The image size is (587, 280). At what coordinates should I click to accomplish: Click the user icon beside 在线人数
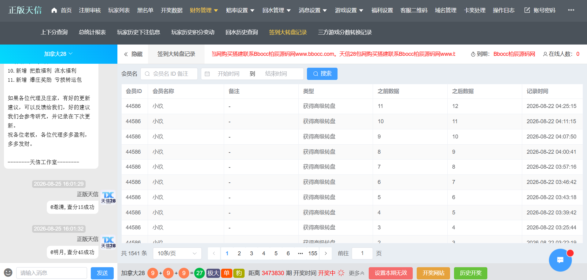tap(545, 54)
